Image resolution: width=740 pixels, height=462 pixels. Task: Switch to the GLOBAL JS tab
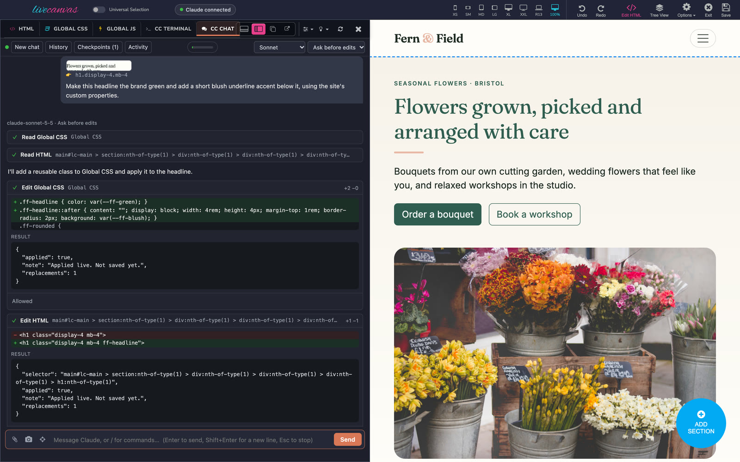pyautogui.click(x=117, y=29)
